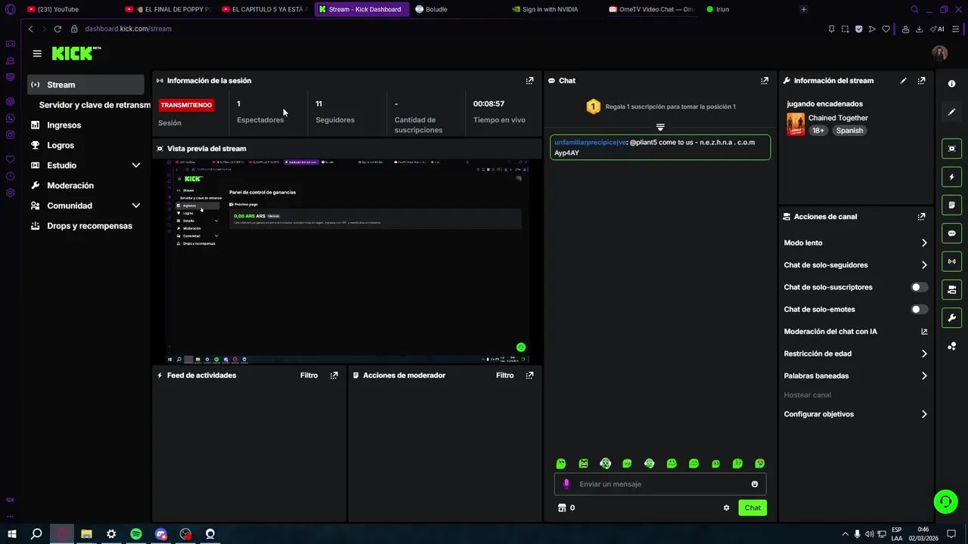Open the Windows Start menu
Image resolution: width=968 pixels, height=544 pixels.
12,534
